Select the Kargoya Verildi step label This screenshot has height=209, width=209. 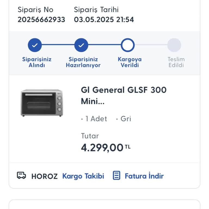130,62
